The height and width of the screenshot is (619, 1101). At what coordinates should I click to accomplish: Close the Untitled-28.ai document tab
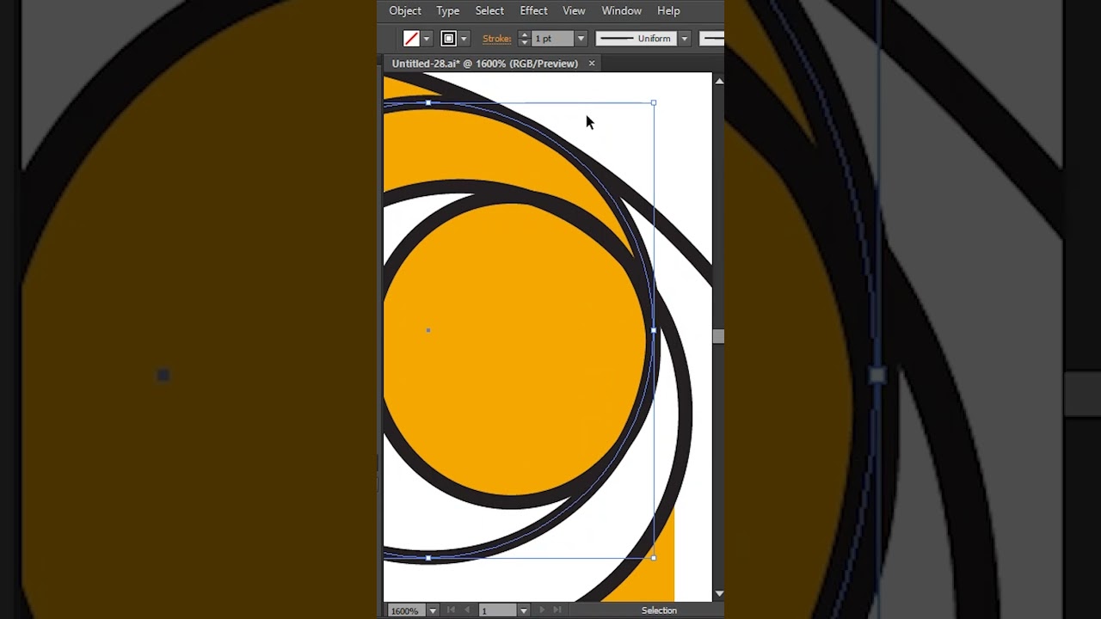click(591, 64)
